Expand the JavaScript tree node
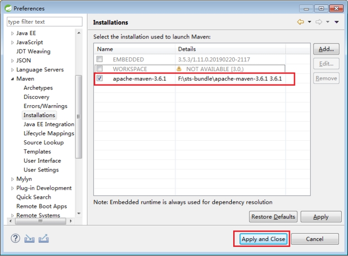 click(12, 43)
